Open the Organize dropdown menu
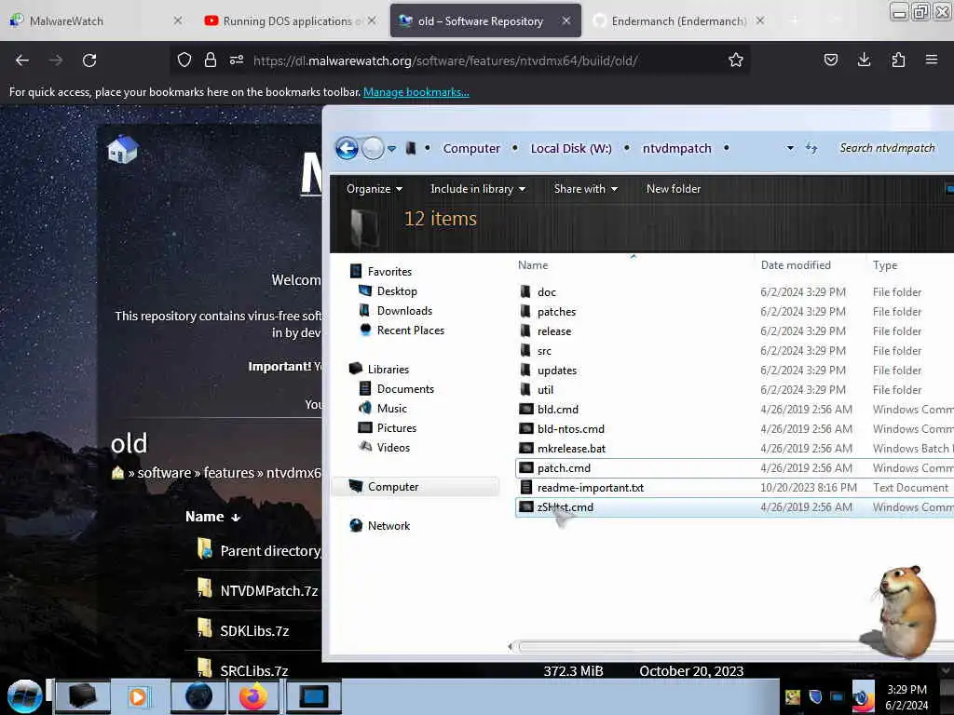This screenshot has height=715, width=954. [375, 189]
